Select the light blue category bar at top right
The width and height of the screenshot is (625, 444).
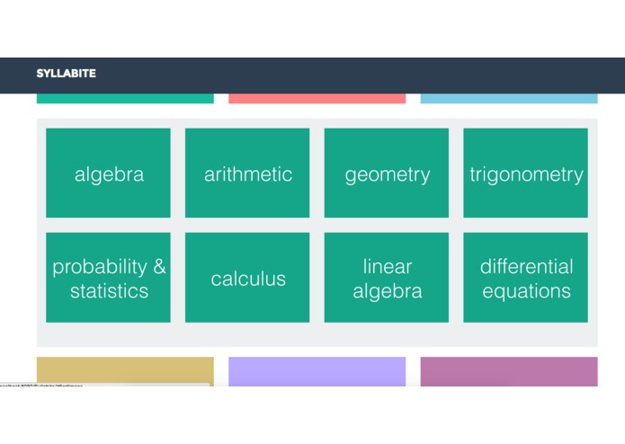[509, 98]
